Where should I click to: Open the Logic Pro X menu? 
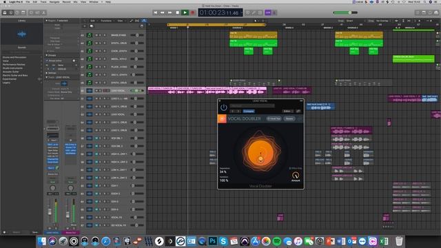tap(16, 1)
